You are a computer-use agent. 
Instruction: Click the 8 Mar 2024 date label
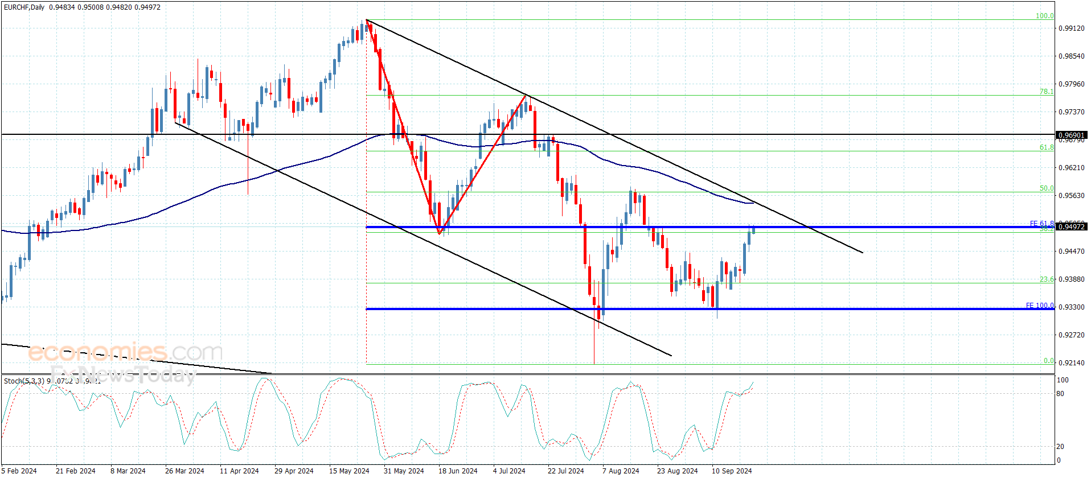128,471
